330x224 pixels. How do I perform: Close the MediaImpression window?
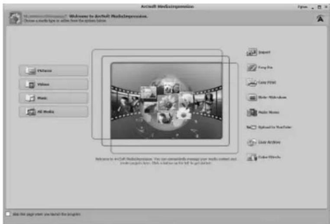326,7
